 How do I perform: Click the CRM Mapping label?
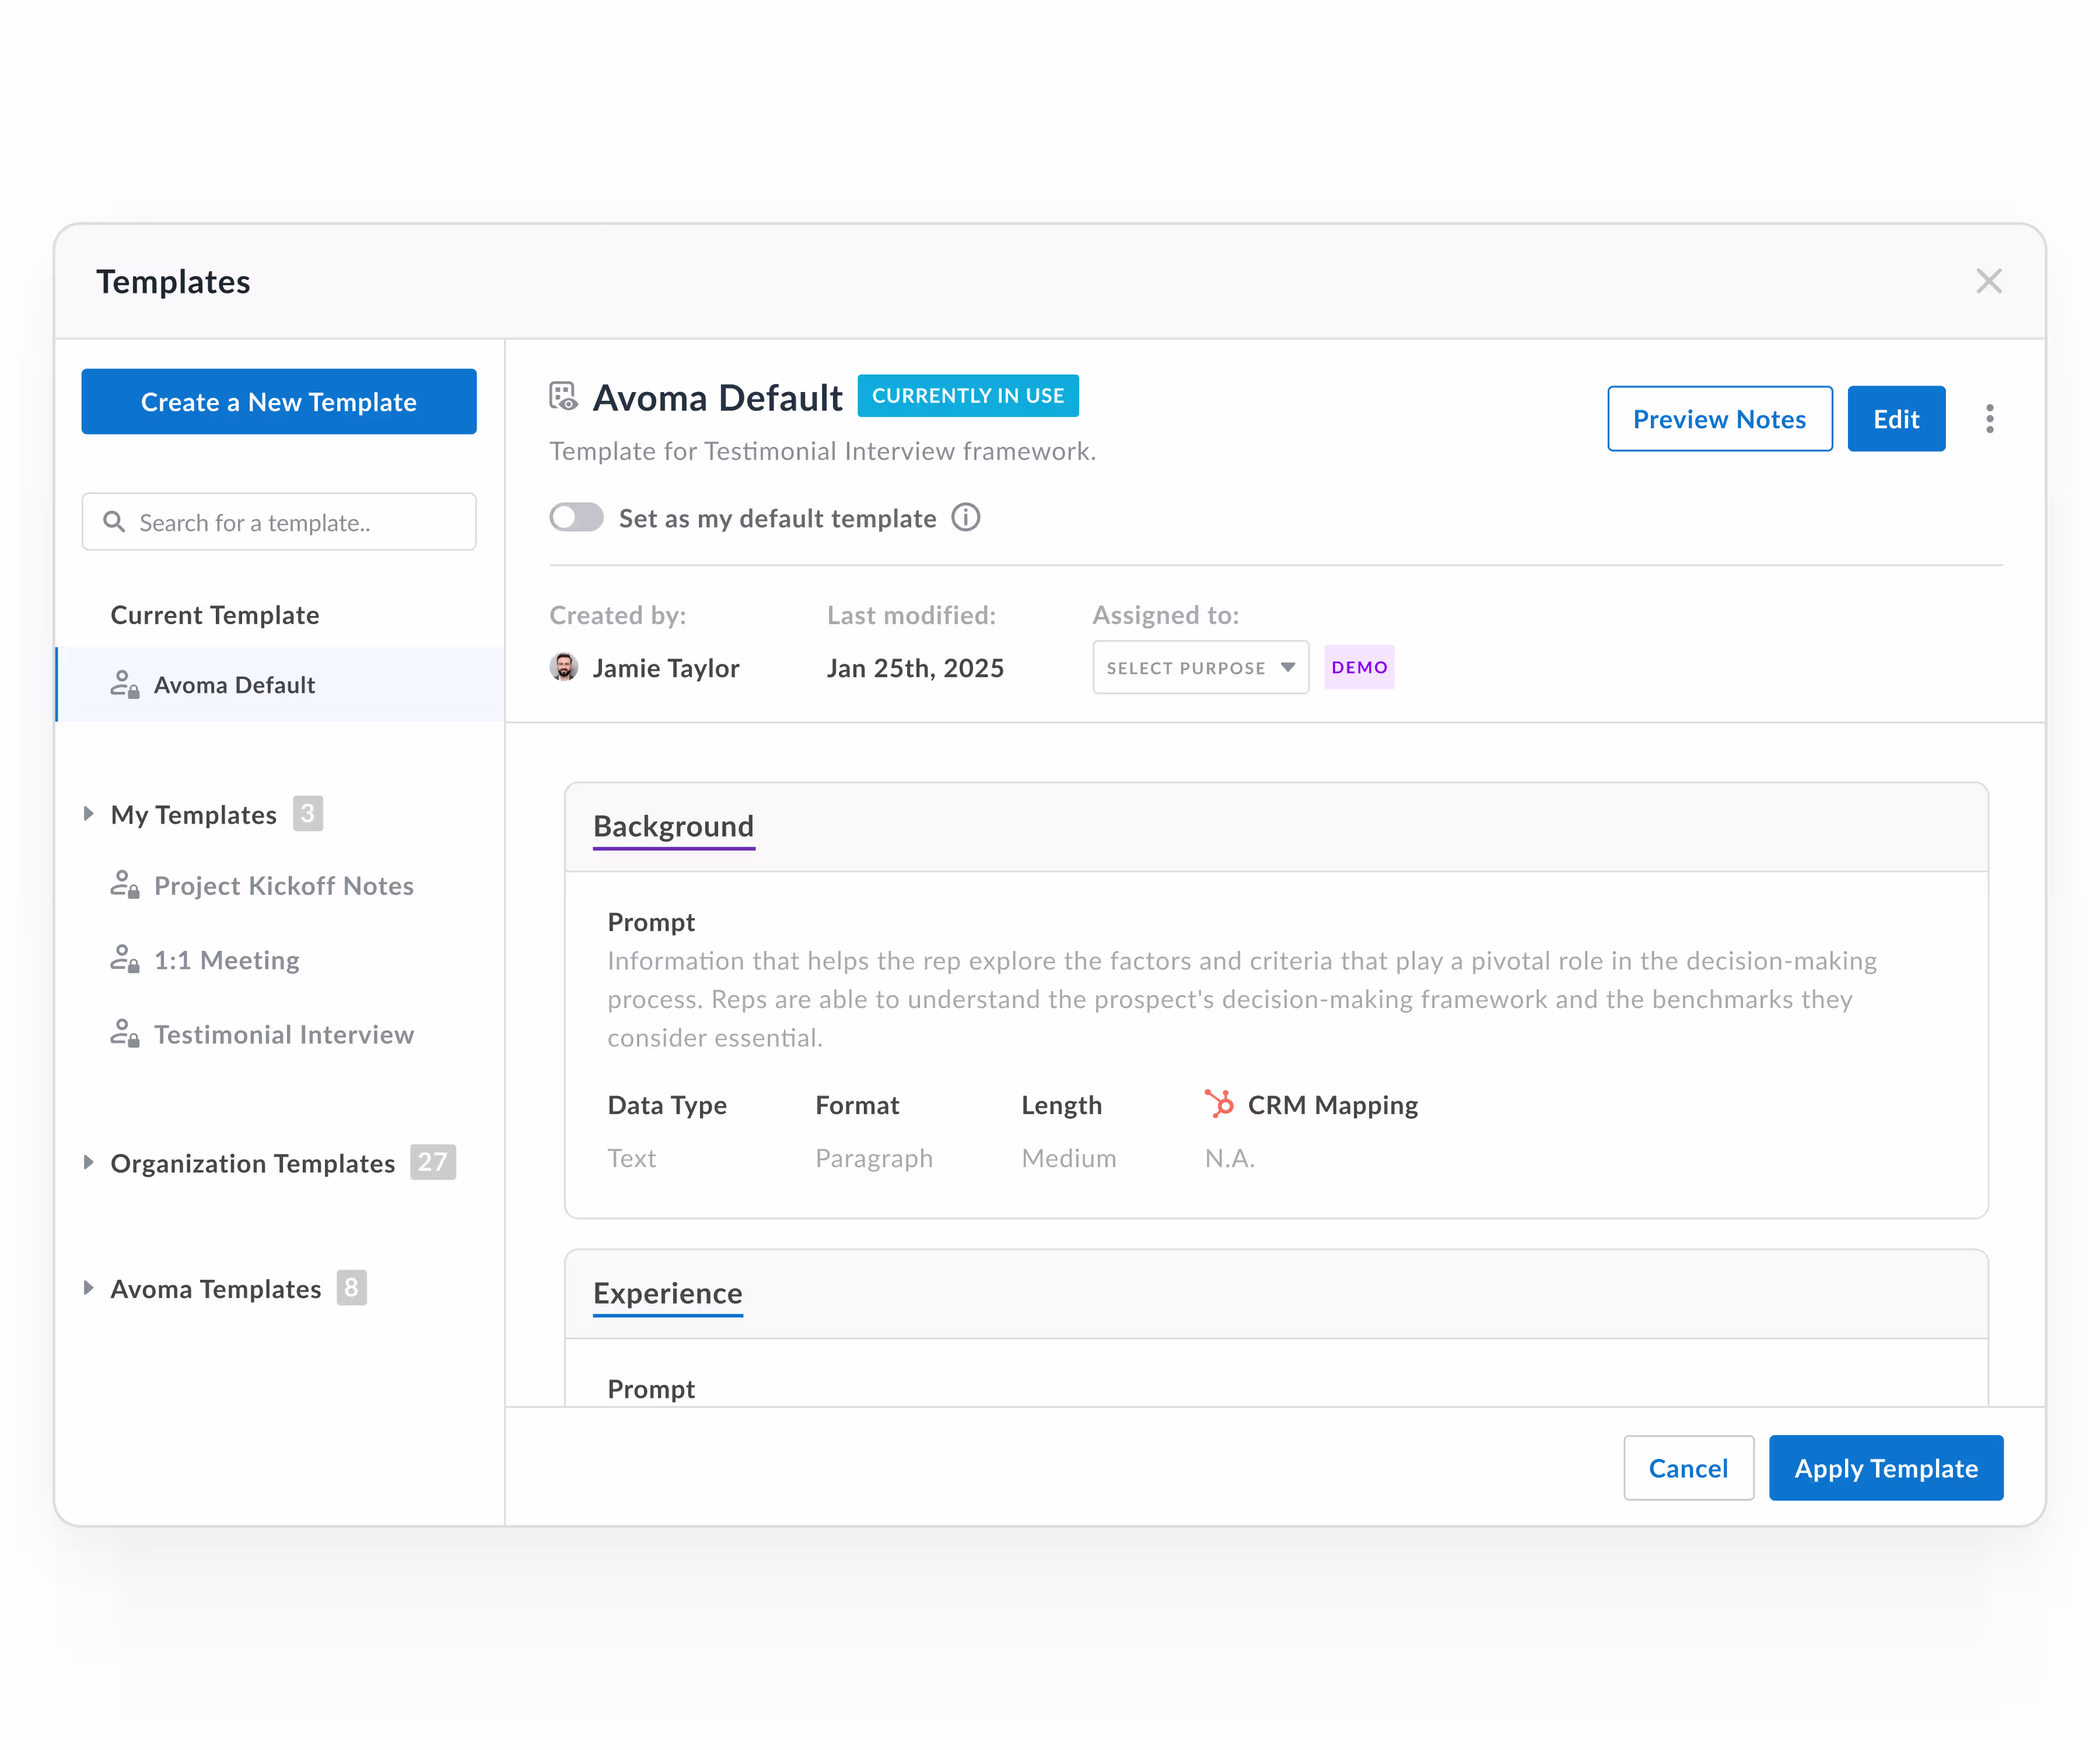[1333, 1105]
